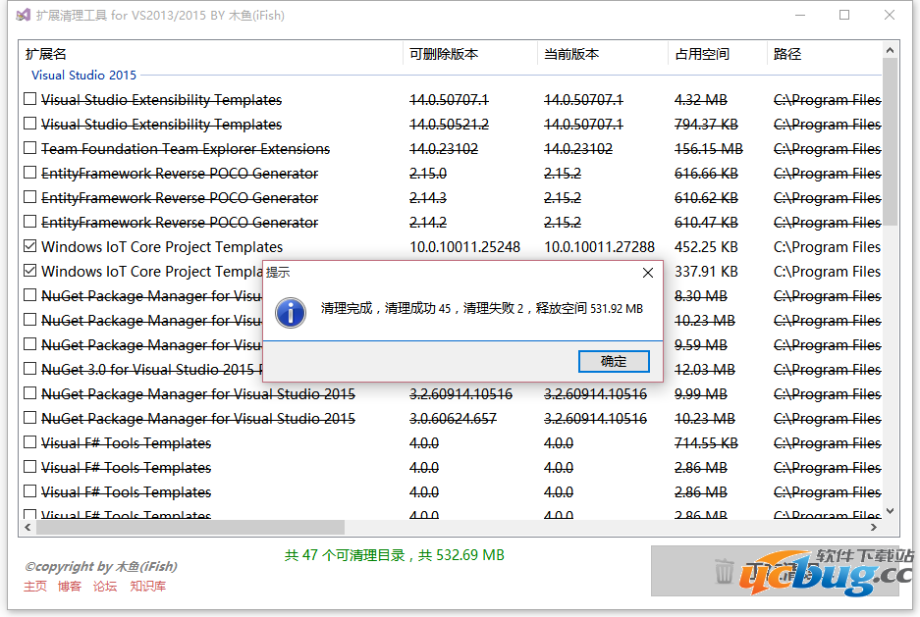
Task: Visit the 论坛 forum link
Action: [x=105, y=587]
